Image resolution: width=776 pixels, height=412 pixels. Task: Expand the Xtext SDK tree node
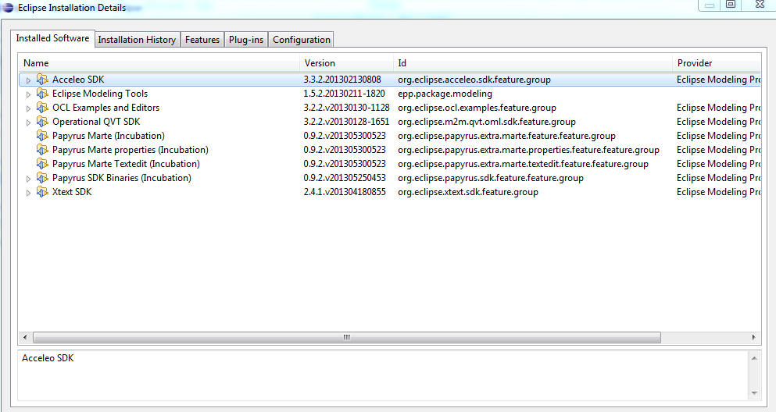[x=28, y=193]
